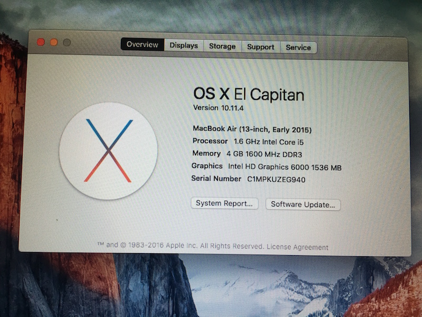Click the Intel HD Graphics 6000 1536 MB value
The width and height of the screenshot is (422, 317).
(x=285, y=167)
